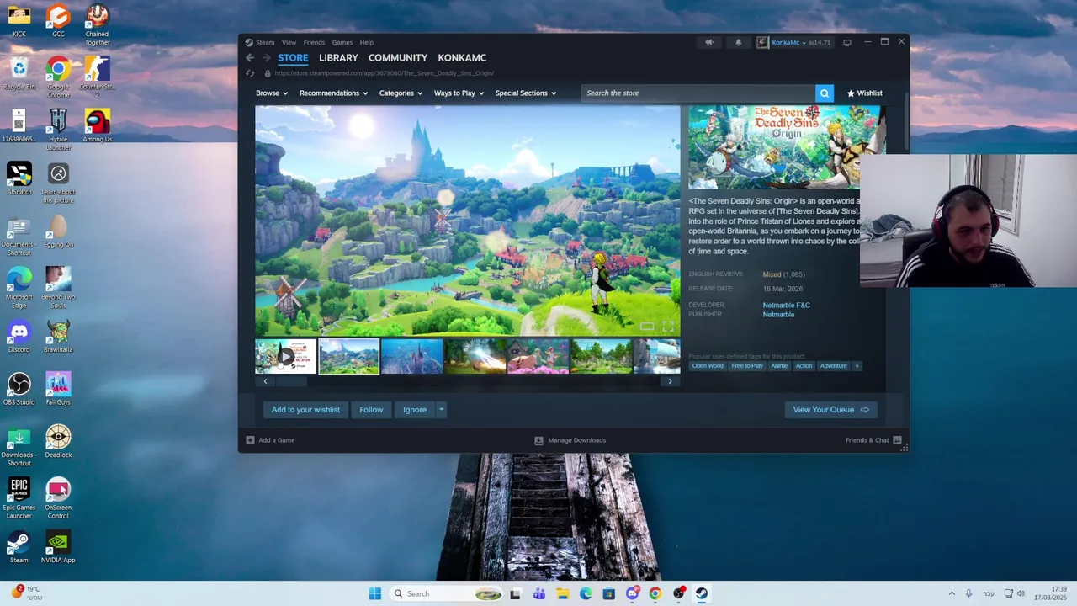Viewport: 1077px width, 606px height.
Task: Click the Add a Game plus icon
Action: (x=250, y=440)
